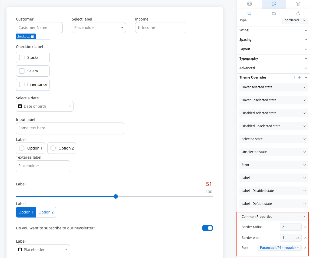Open the Font Paragraph/P1 - regular dropdown
This screenshot has height=258, width=310.
pyautogui.click(x=279, y=248)
